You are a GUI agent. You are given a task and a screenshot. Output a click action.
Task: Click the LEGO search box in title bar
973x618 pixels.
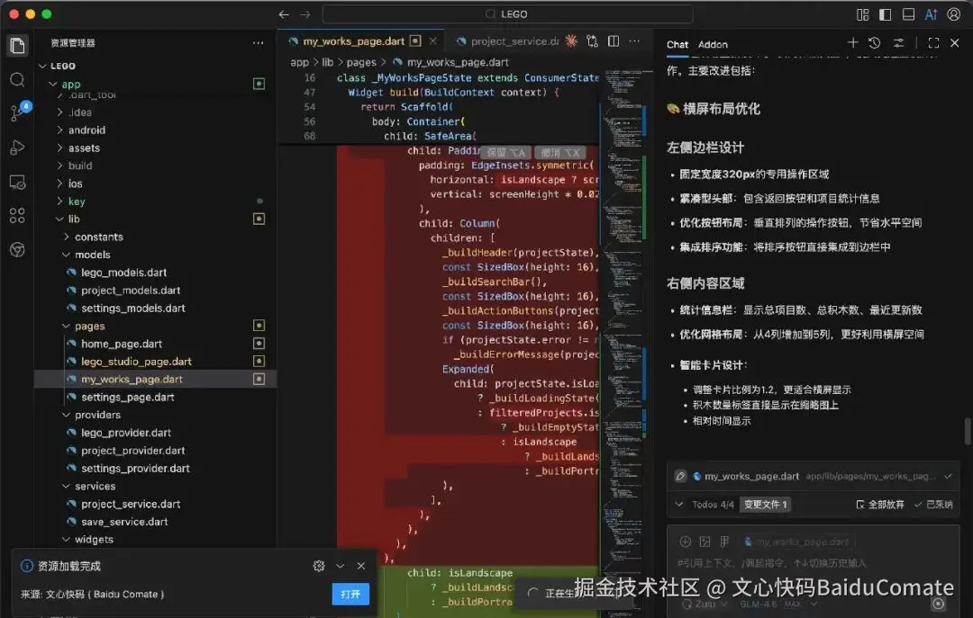point(507,14)
